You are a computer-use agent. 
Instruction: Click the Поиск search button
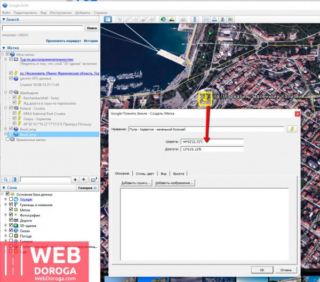click(x=92, y=28)
